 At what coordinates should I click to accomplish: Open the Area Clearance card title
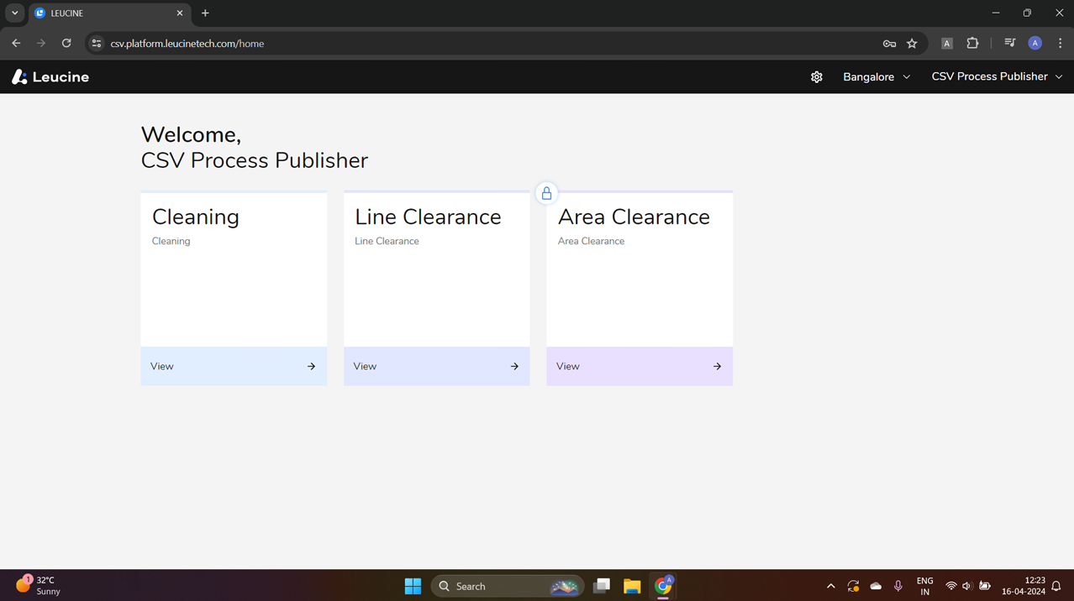634,217
